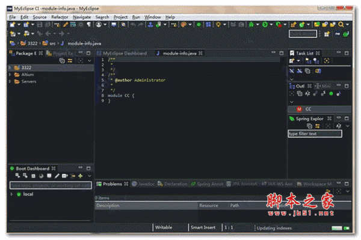Image resolution: width=361 pixels, height=240 pixels.
Task: Open the Boot Dashboard view menu chevron
Action: pos(90,176)
